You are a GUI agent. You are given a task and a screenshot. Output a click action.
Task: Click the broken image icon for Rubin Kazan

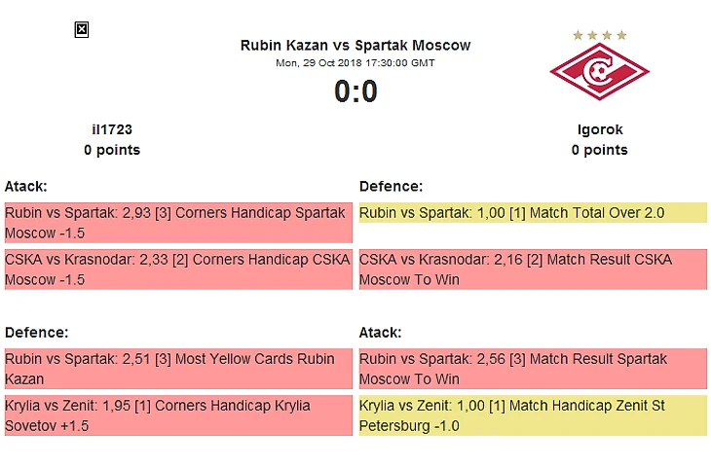(82, 30)
